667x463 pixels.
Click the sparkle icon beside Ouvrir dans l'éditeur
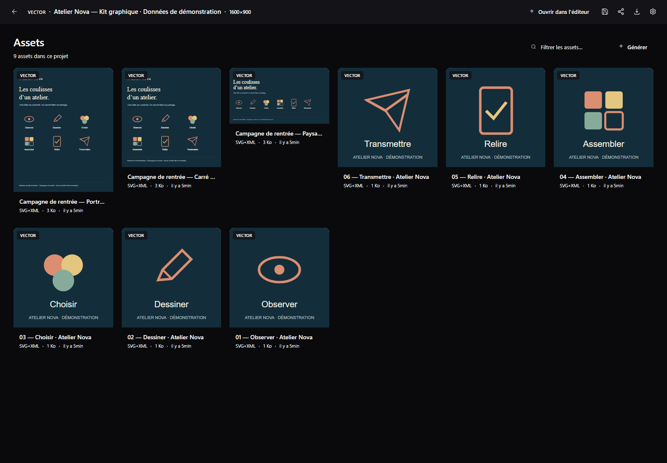532,11
